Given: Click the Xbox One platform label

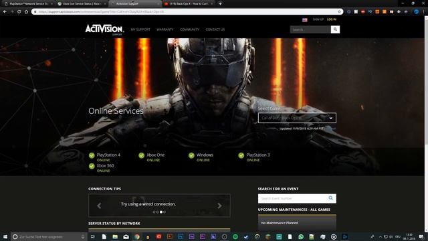Looking at the screenshot, I should click(x=156, y=155).
